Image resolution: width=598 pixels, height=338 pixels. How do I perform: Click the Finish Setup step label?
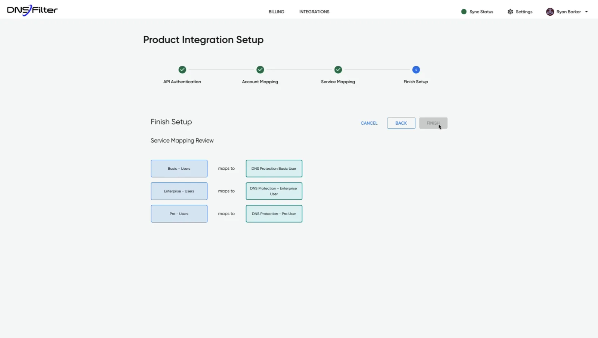pos(416,82)
